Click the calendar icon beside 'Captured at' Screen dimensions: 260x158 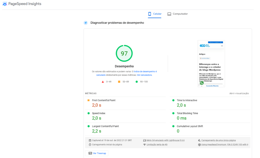coord(90,140)
